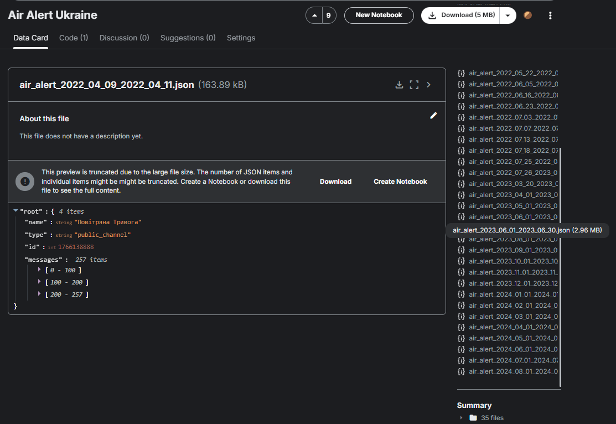Collapse the "root" JSON node
The height and width of the screenshot is (424, 616).
click(x=15, y=211)
